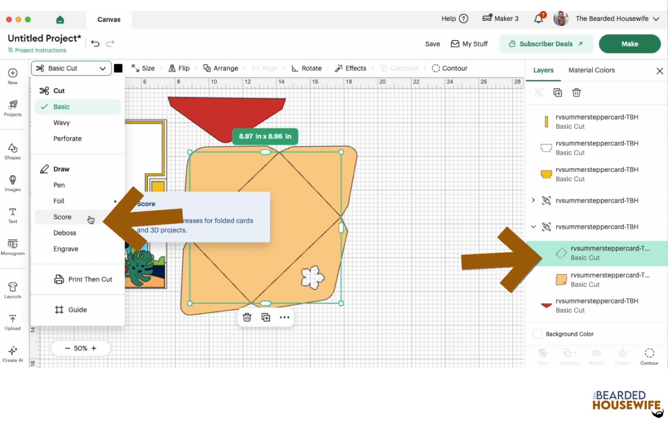Screen dimensions: 668x425
Task: Open the Flip tool
Action: point(179,68)
